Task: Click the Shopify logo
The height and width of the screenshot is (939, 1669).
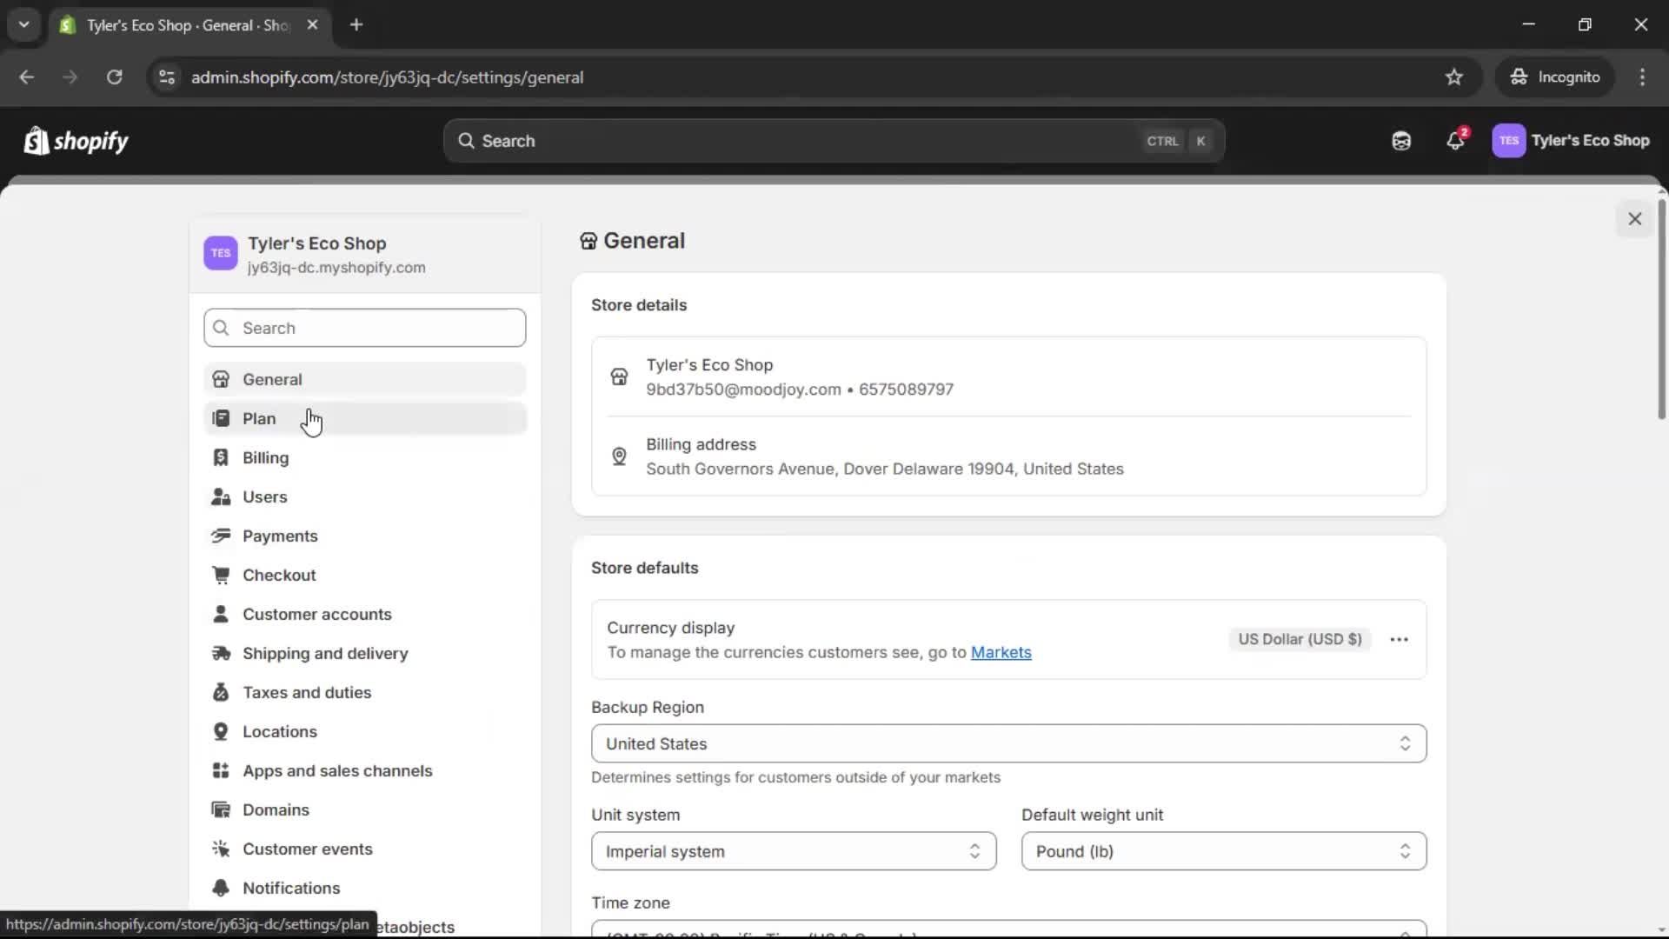Action: (x=76, y=141)
